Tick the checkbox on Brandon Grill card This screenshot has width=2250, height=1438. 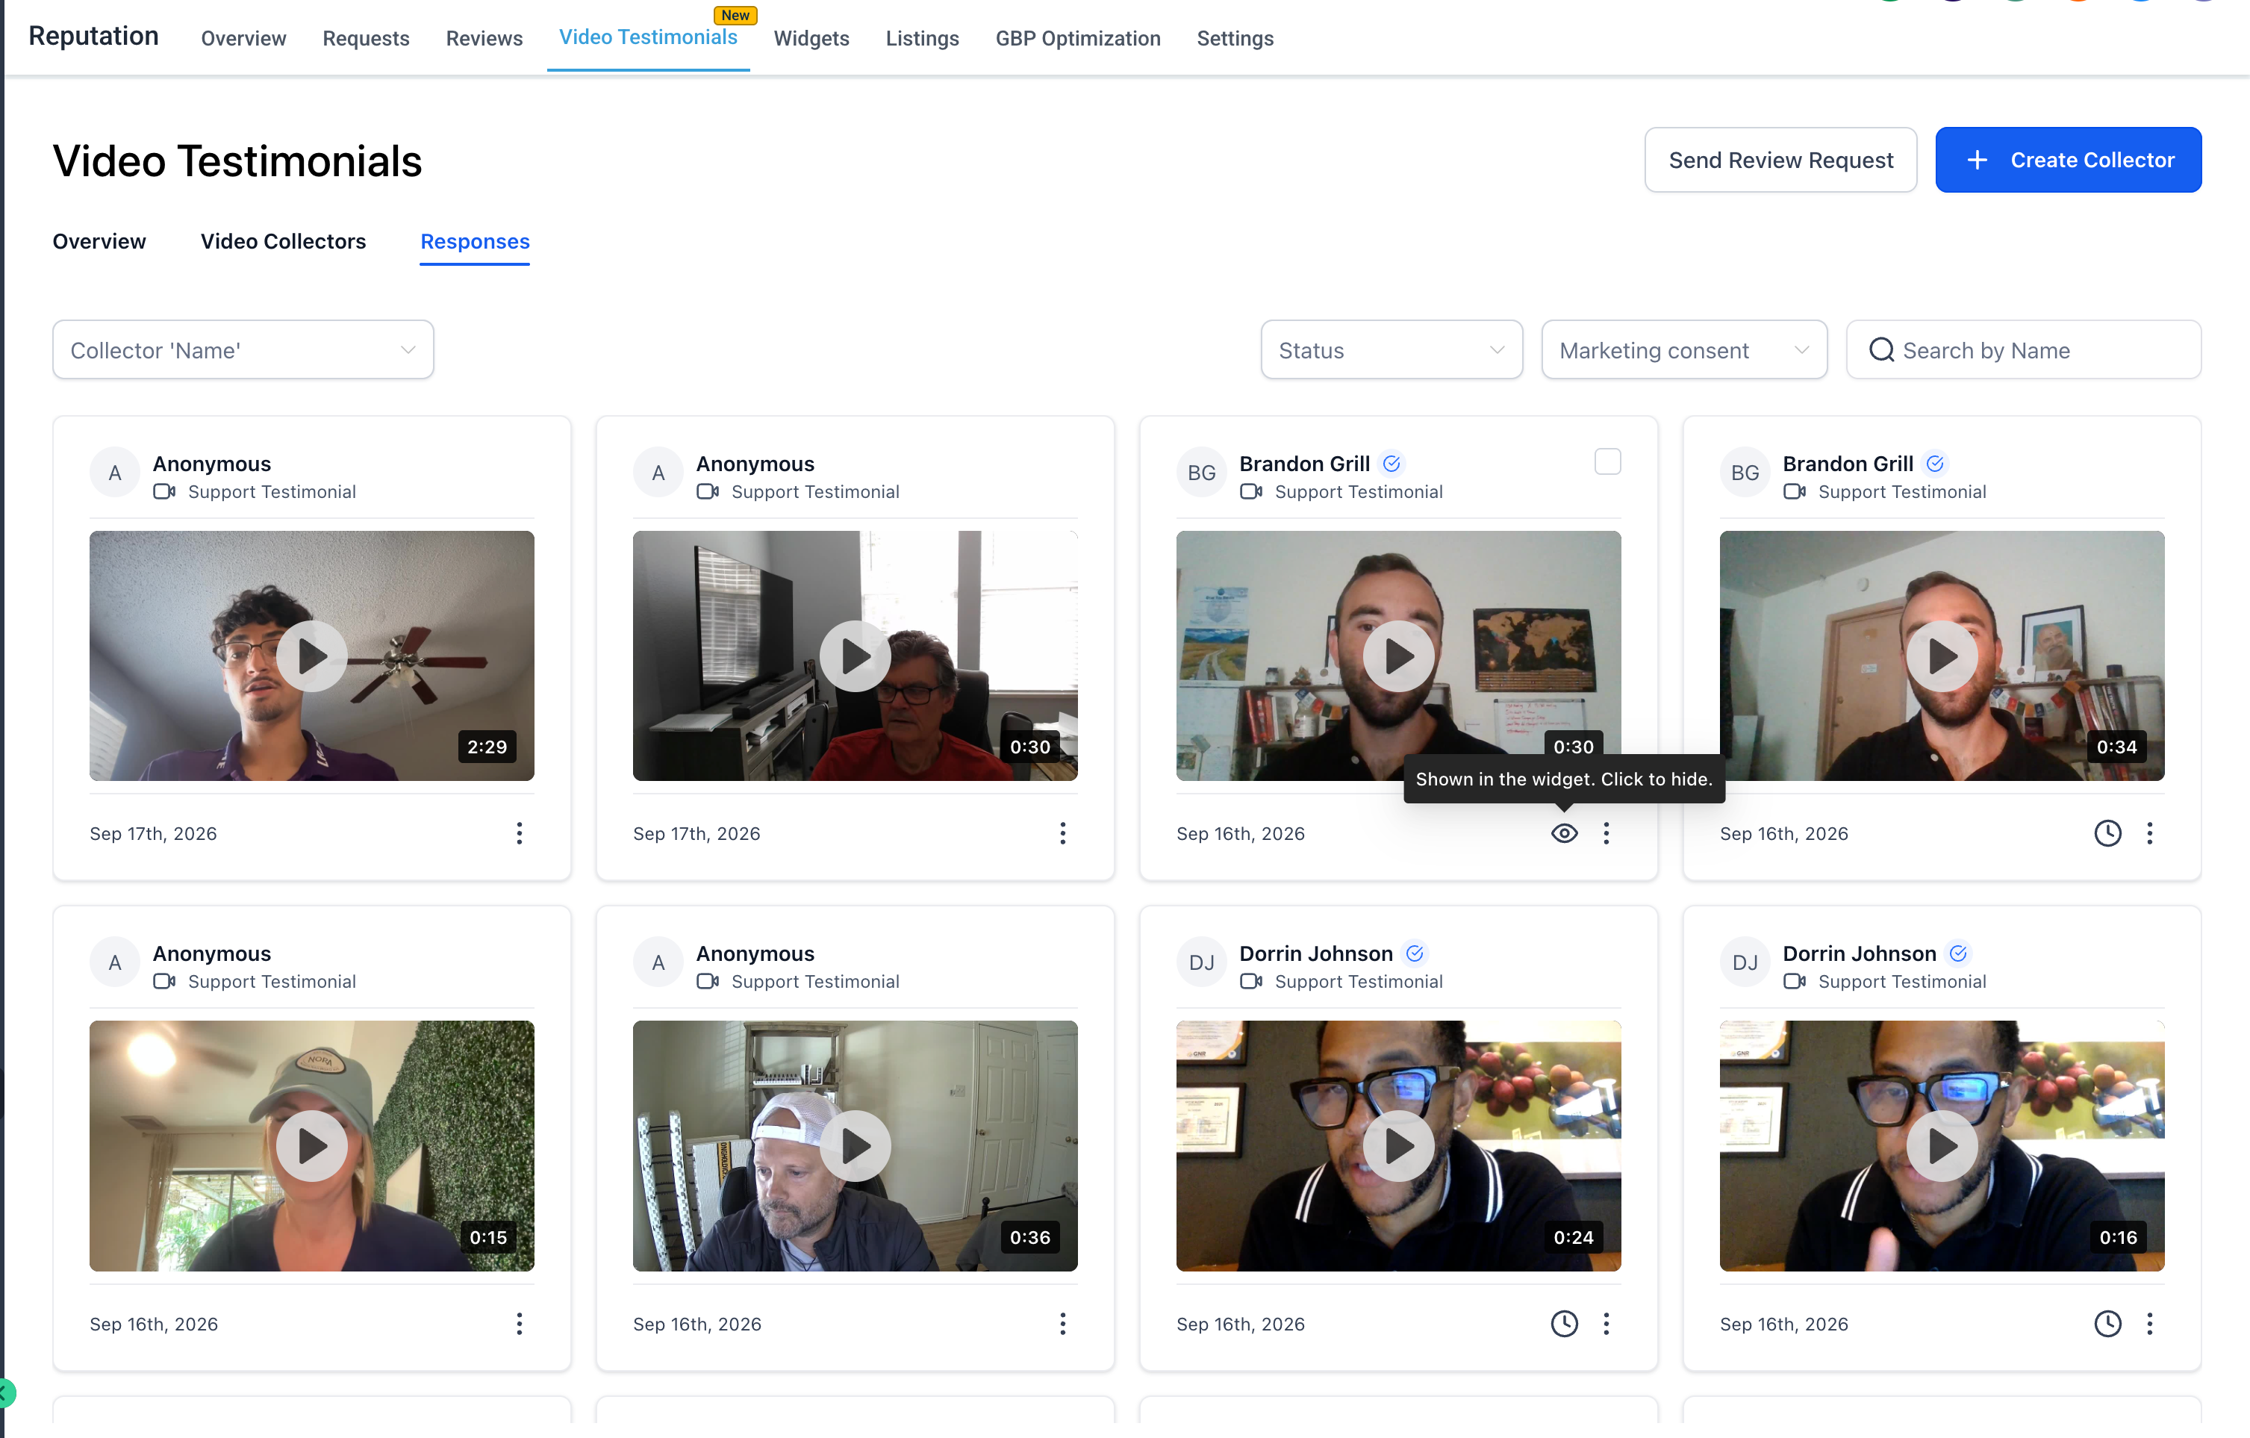1607,461
